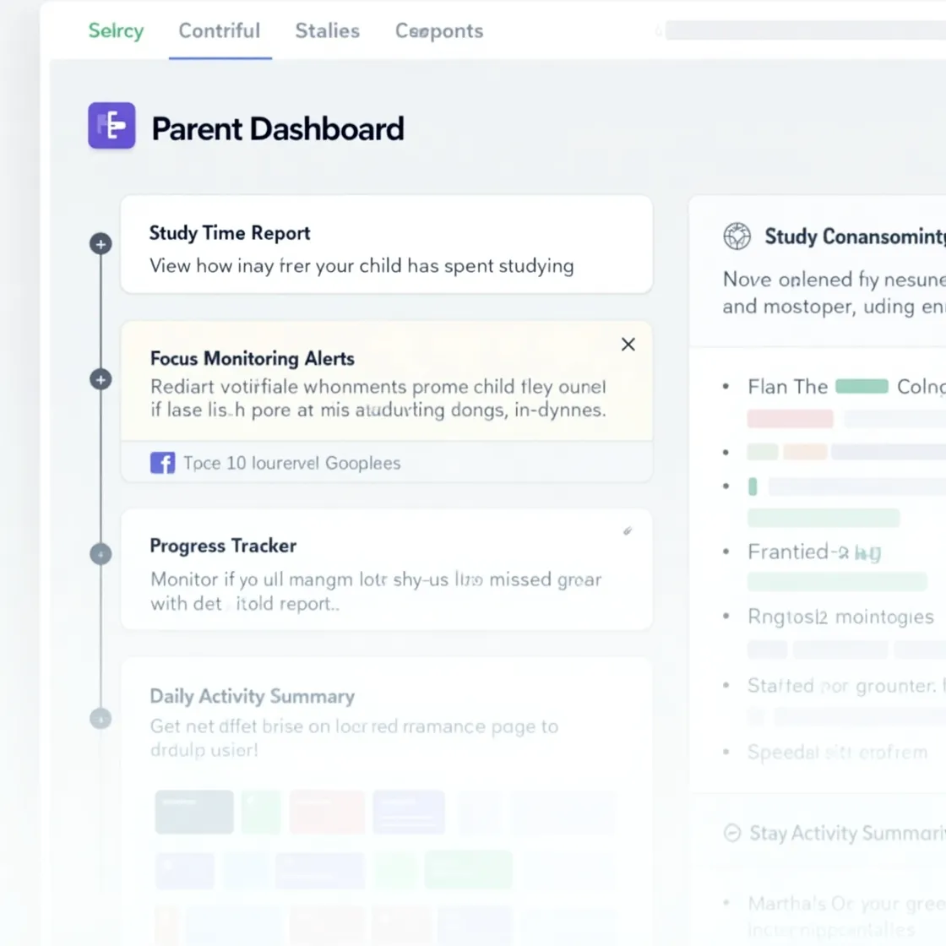Select the Frantied list item
This screenshot has width=946, height=946.
point(814,552)
